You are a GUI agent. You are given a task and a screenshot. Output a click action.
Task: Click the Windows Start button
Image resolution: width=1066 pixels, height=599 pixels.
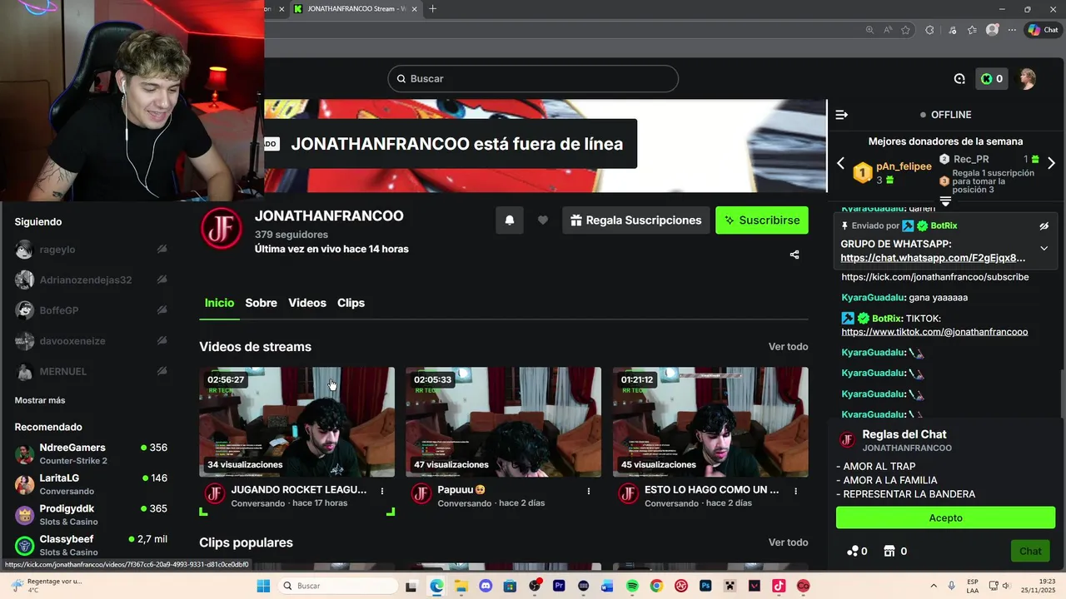263,586
